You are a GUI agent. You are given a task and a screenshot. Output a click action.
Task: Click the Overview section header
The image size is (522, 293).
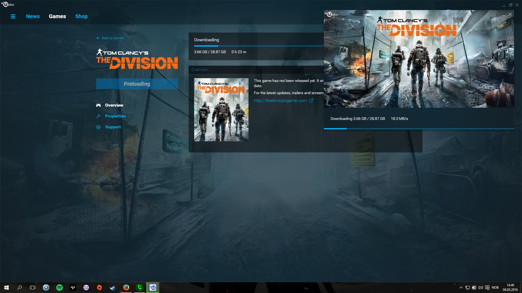(x=200, y=70)
